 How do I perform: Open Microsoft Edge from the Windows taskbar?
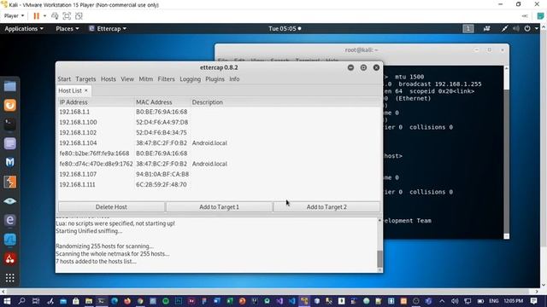pyautogui.click(x=115, y=301)
